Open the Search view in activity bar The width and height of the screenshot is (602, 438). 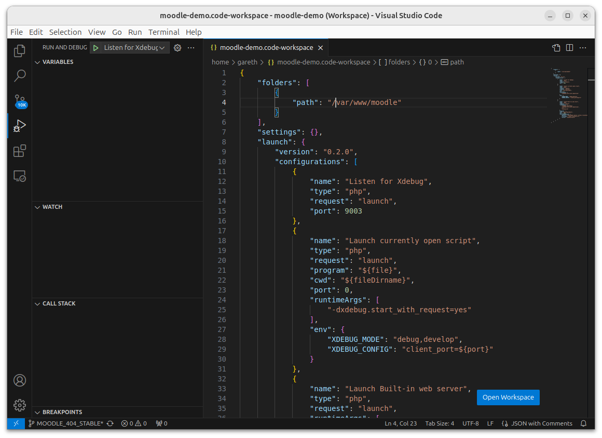click(20, 76)
